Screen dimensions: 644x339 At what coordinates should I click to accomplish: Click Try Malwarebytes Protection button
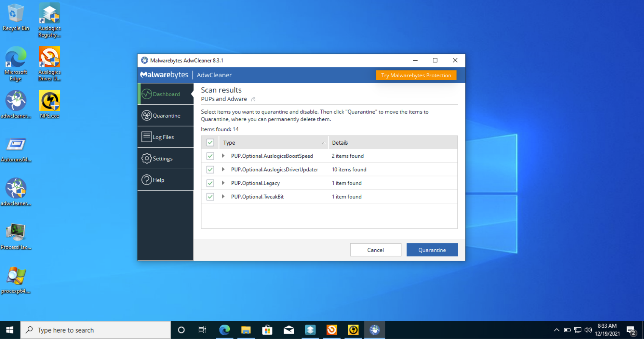(416, 75)
